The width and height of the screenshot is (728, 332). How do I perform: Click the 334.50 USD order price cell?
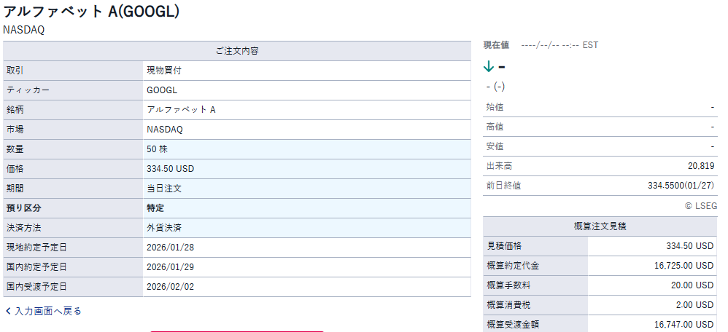pos(170,169)
